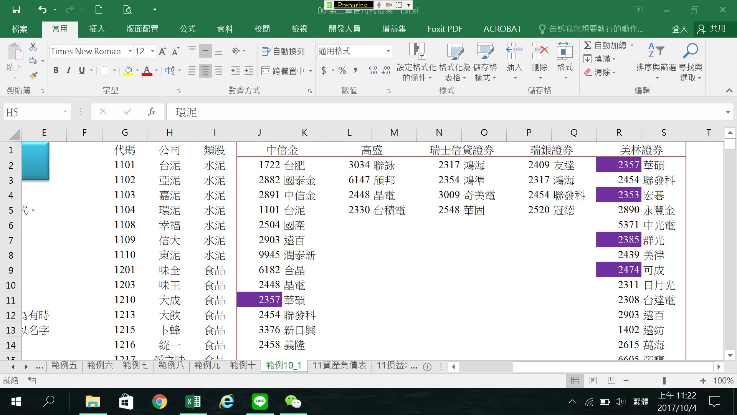
Task: Open conditional formatting menu
Action: point(416,62)
